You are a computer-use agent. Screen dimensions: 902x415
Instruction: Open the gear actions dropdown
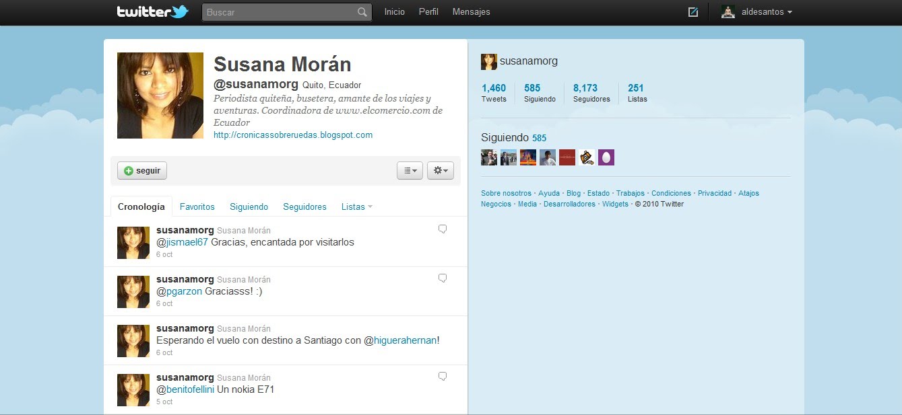(x=441, y=171)
